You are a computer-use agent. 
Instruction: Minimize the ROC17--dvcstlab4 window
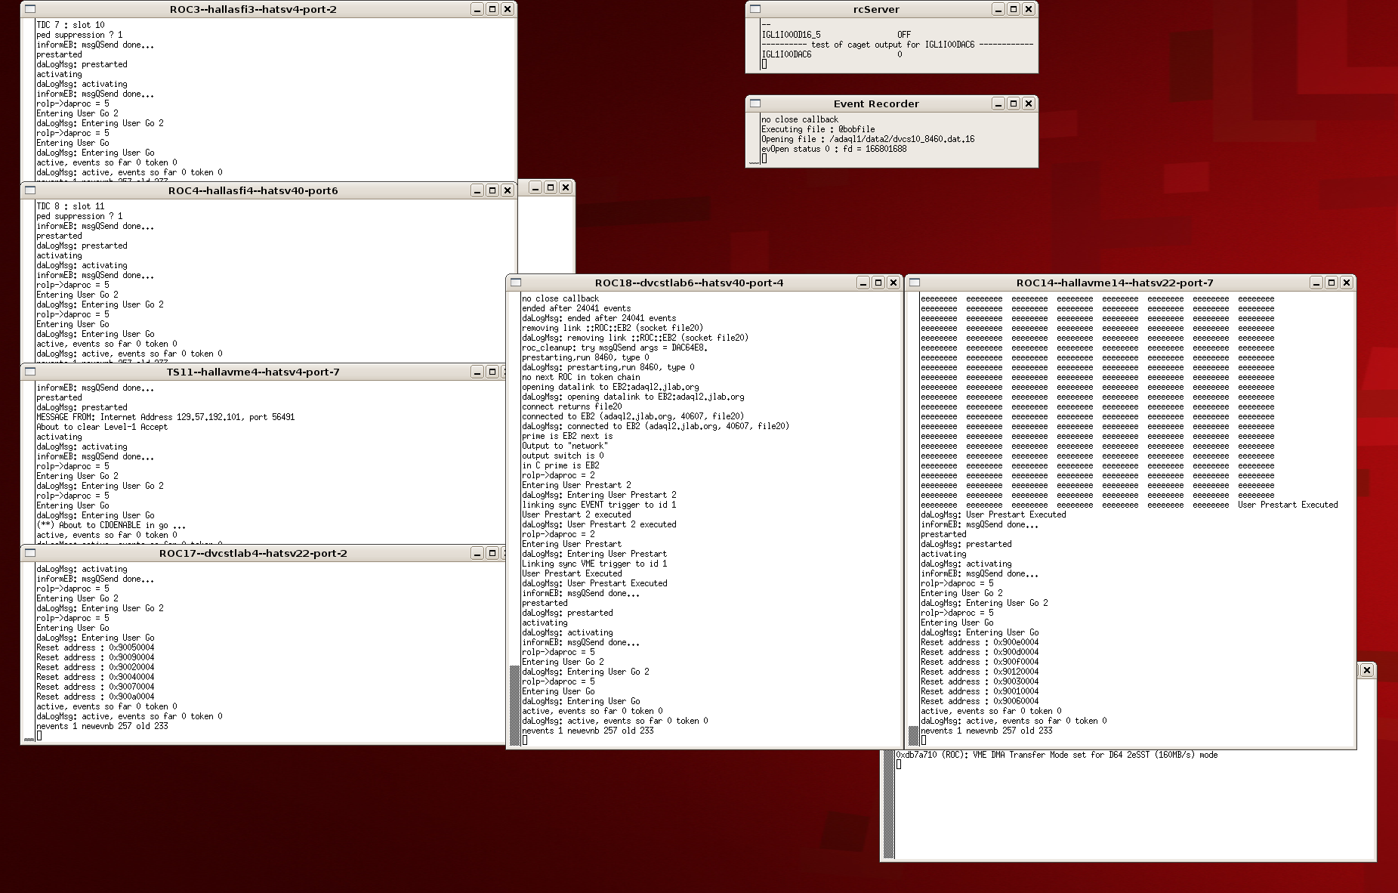coord(477,553)
